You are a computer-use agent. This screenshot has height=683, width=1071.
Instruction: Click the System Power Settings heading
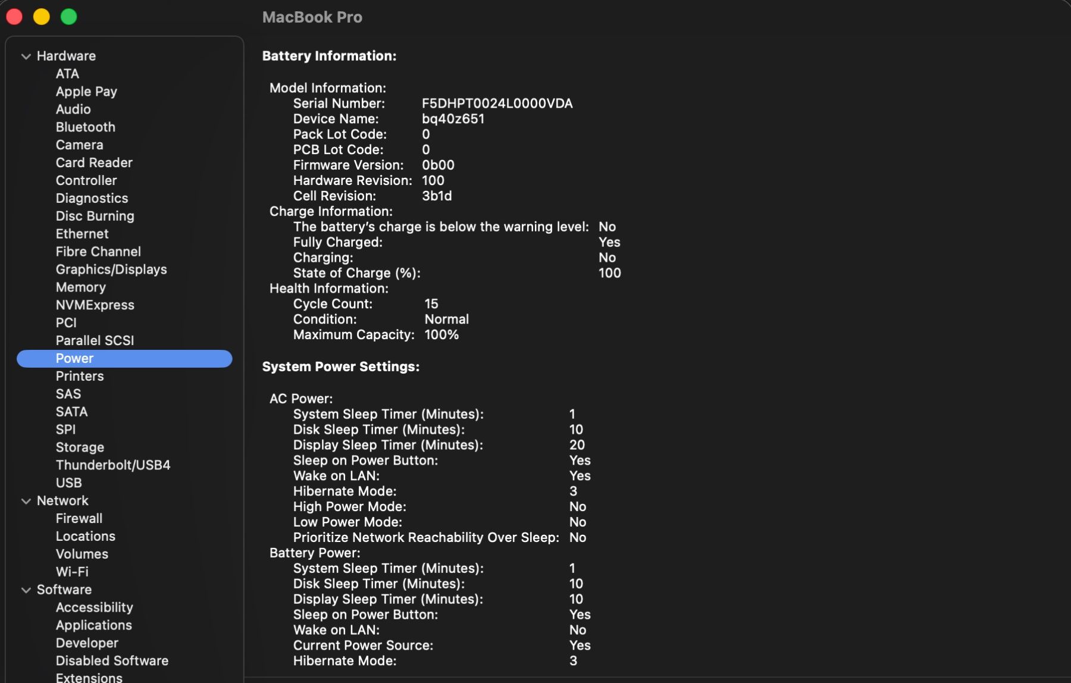[341, 367]
